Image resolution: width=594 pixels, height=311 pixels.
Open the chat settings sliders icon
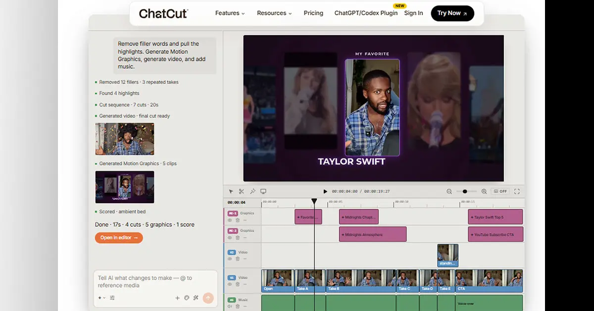pos(112,298)
